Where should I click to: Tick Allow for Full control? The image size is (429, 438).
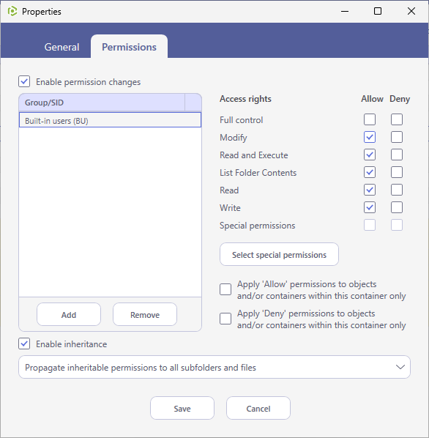tap(370, 119)
